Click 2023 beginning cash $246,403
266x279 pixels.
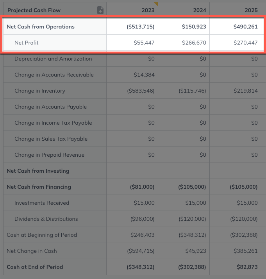pos(143,235)
